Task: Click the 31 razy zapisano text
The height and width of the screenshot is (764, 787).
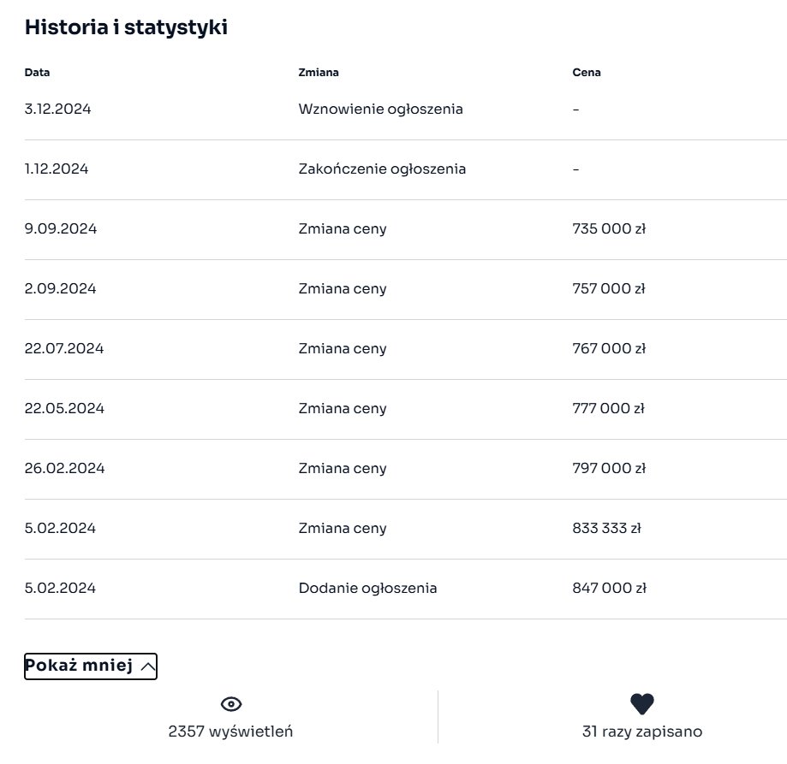Action: (642, 731)
